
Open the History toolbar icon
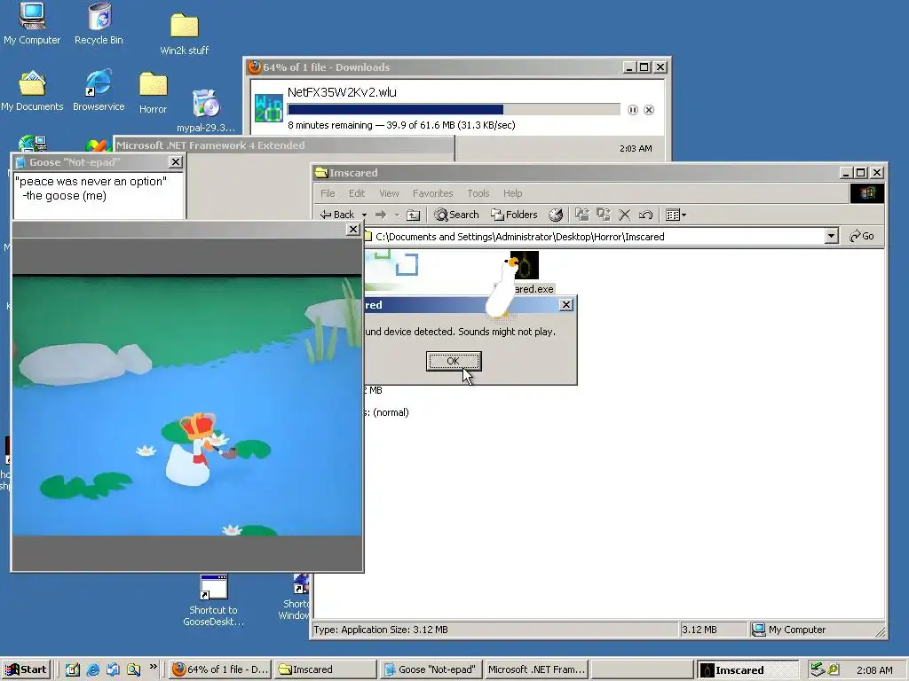[556, 215]
